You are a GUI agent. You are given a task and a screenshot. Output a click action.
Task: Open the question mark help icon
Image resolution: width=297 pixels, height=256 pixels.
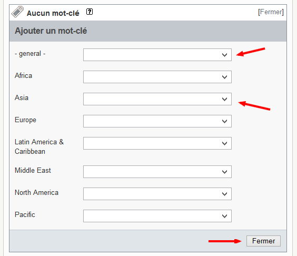click(90, 12)
